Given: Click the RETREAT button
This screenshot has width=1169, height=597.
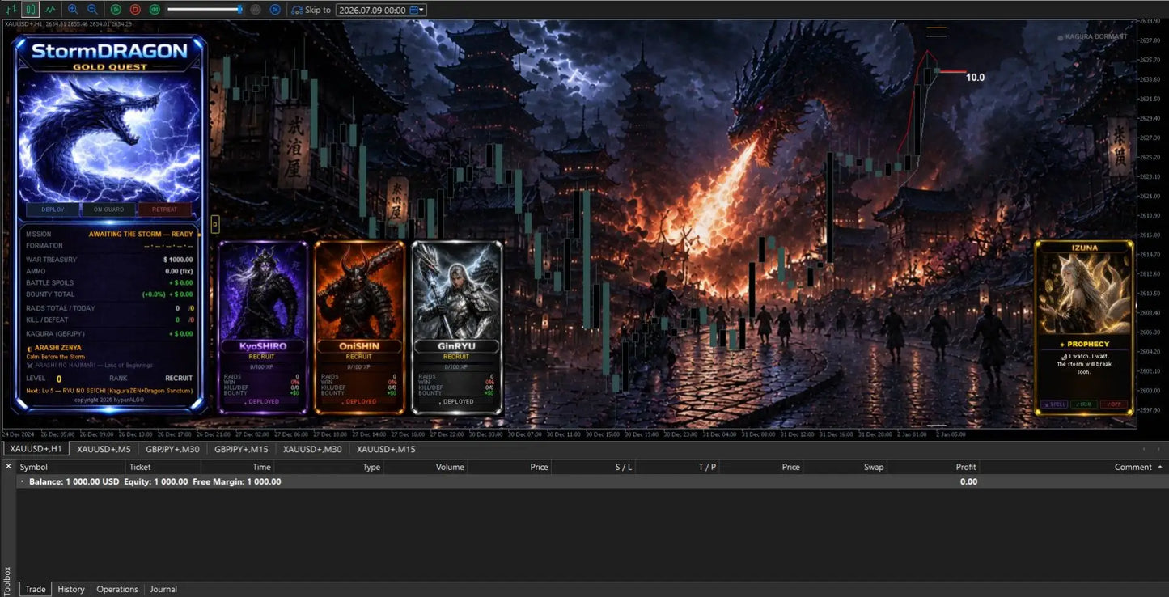Looking at the screenshot, I should point(164,210).
